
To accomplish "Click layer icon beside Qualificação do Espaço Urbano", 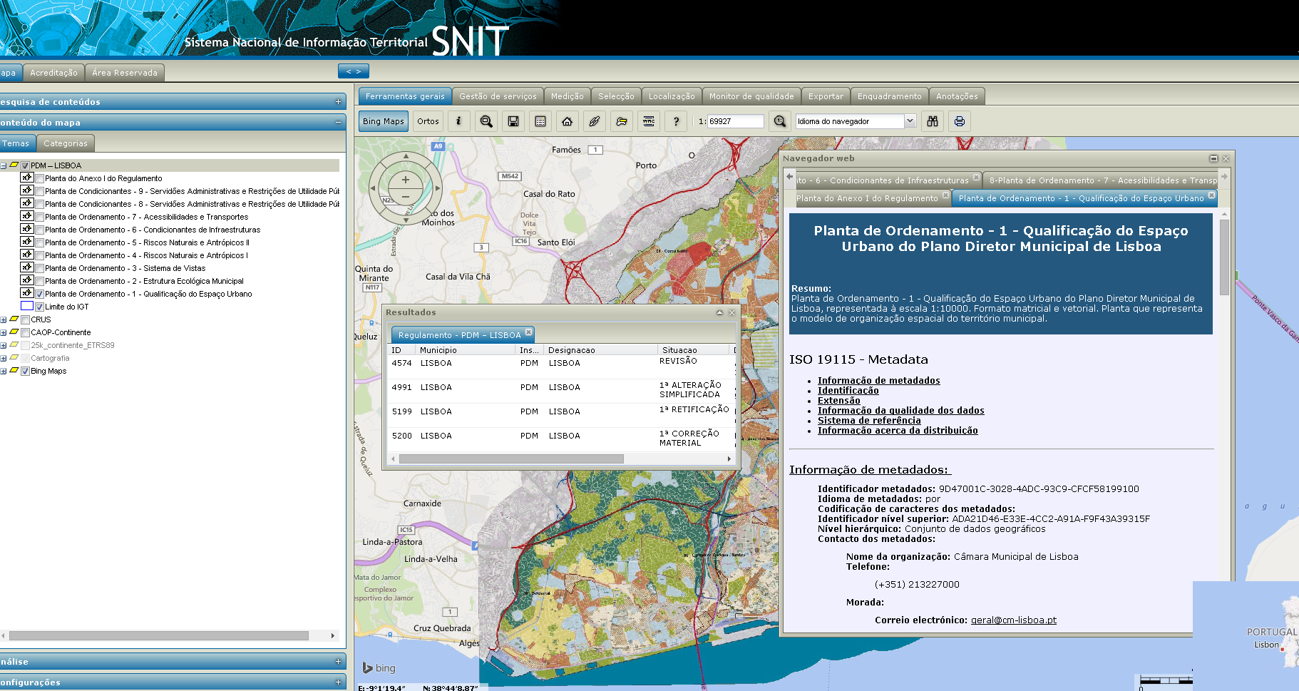I will point(27,293).
